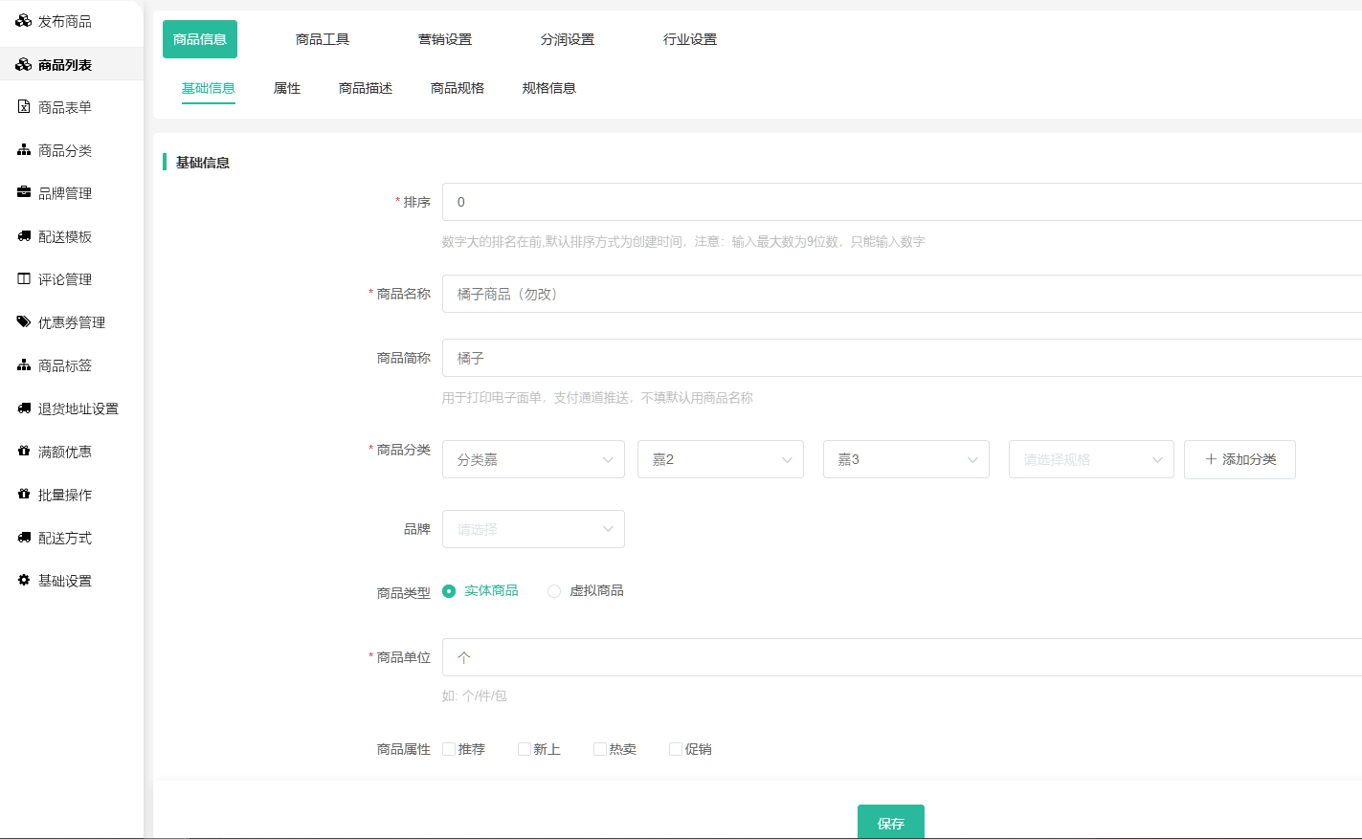Select the 虚拟商品 radio button

coord(554,591)
